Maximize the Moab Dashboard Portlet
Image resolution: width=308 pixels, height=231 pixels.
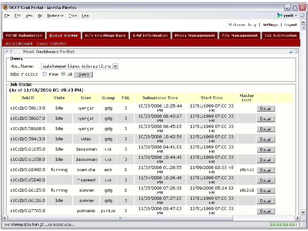point(296,52)
